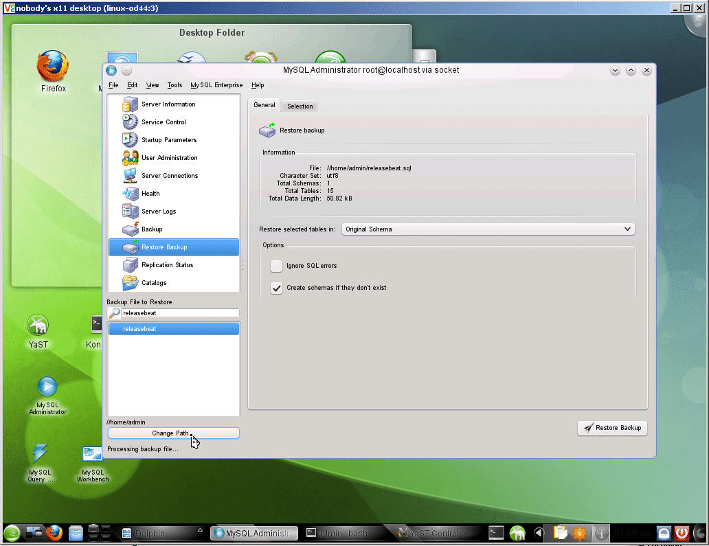Image resolution: width=709 pixels, height=546 pixels.
Task: Open the Backup section
Action: (174, 229)
